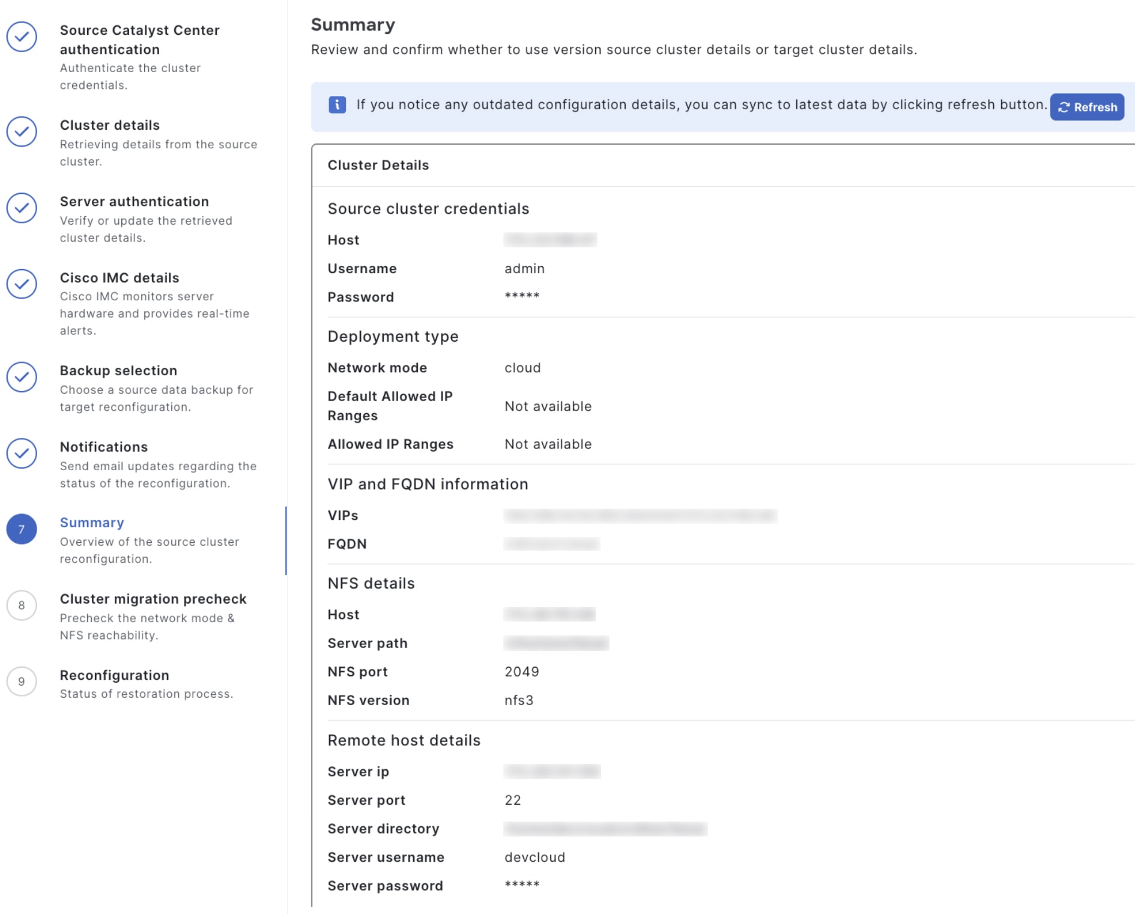Jump to Cisco IMC details step label
Viewport: 1135px width, 914px height.
click(120, 277)
